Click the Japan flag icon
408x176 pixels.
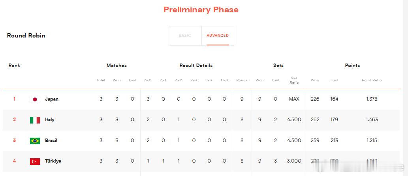pos(35,99)
